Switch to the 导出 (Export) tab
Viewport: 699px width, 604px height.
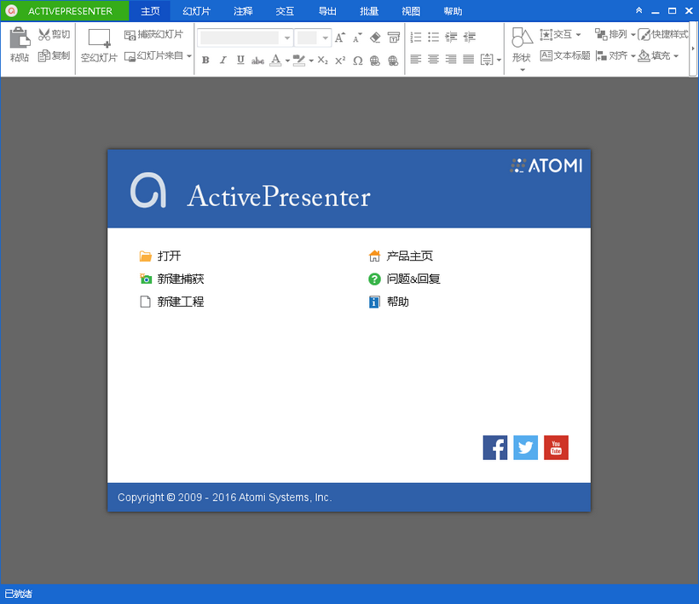[326, 11]
